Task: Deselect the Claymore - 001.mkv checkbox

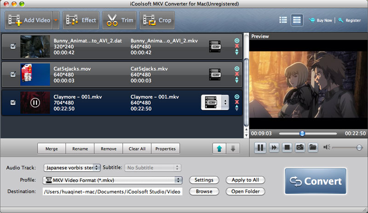Action: point(13,102)
